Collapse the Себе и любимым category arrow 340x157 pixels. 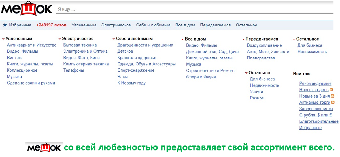114,39
